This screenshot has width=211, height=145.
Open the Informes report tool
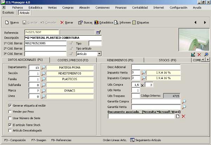click(116, 22)
